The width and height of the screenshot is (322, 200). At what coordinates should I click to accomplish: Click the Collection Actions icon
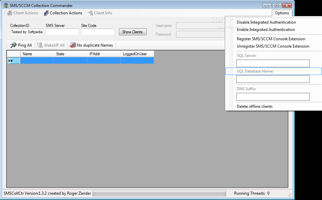[46, 13]
